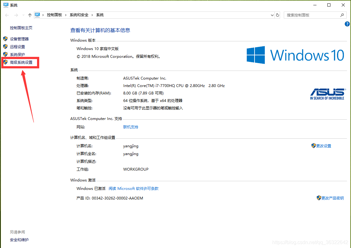
Task: Click the shield icon beside 高级系统设置
Action: coord(5,62)
